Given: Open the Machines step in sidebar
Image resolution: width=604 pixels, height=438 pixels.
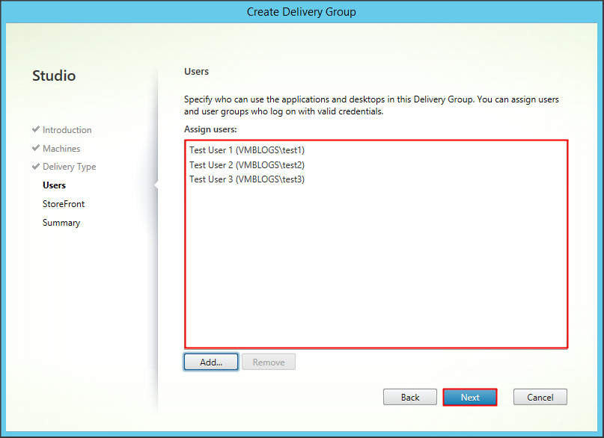Looking at the screenshot, I should coord(61,149).
